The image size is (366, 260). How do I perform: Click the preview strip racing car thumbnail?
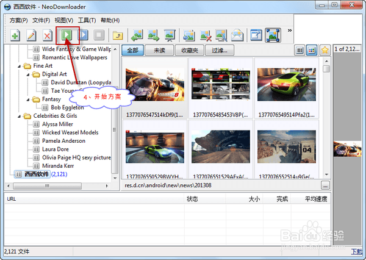coord(347,149)
